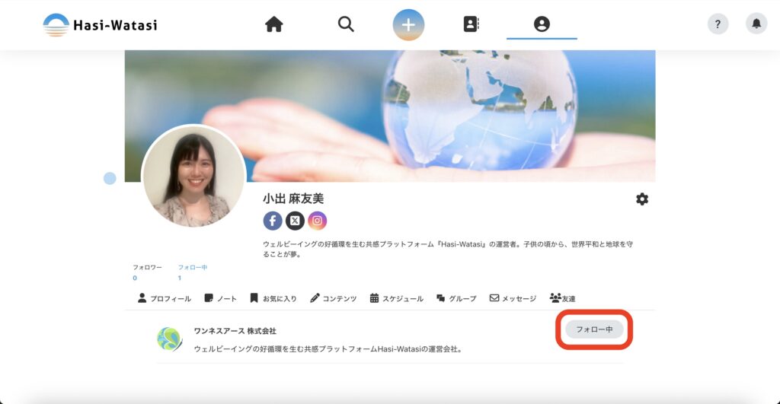Open the contacts book icon in navbar
780x404 pixels.
click(x=472, y=24)
